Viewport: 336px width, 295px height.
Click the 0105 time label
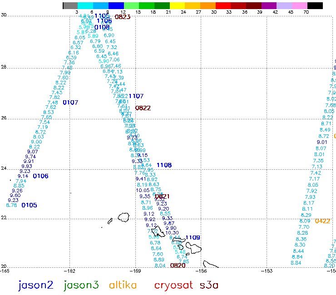tap(29, 205)
